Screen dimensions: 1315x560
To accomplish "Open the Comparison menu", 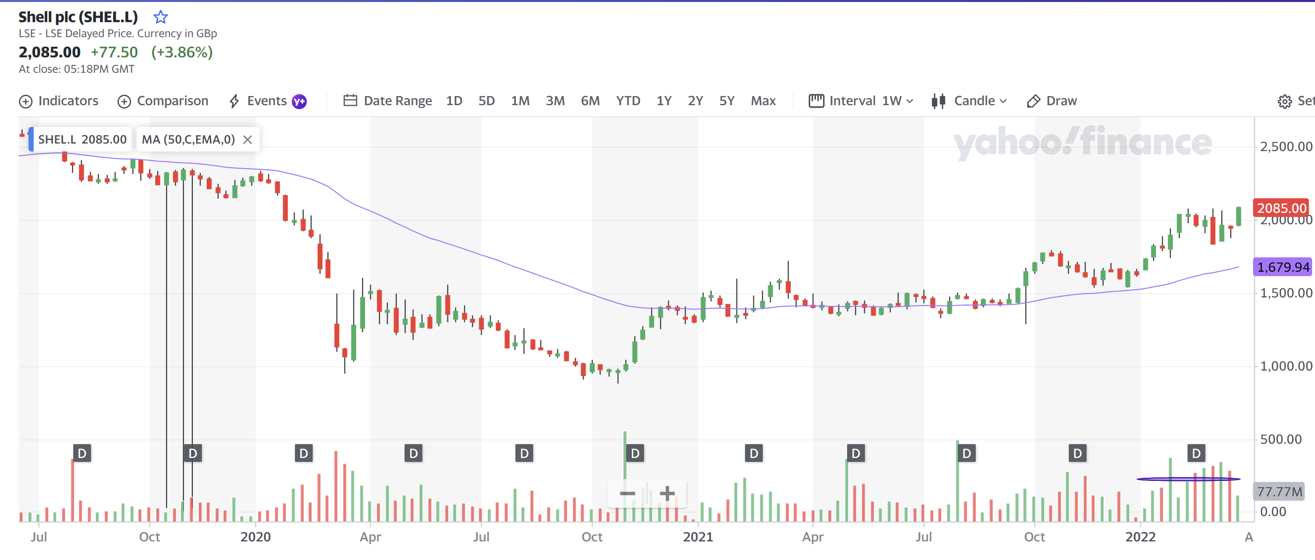I will (163, 101).
